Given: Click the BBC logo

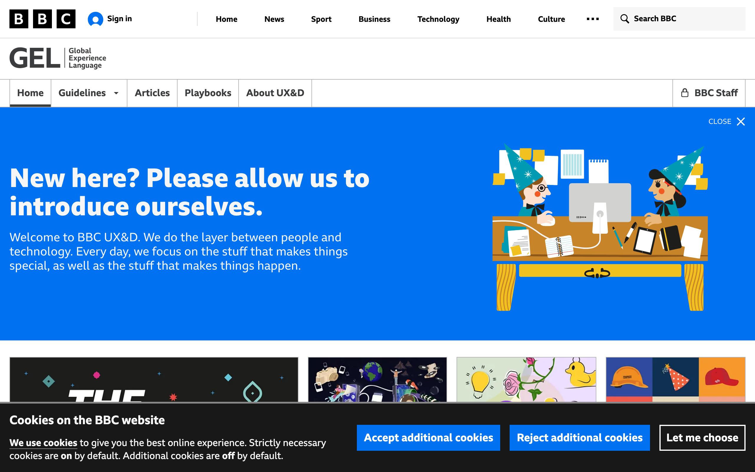Looking at the screenshot, I should pyautogui.click(x=42, y=19).
